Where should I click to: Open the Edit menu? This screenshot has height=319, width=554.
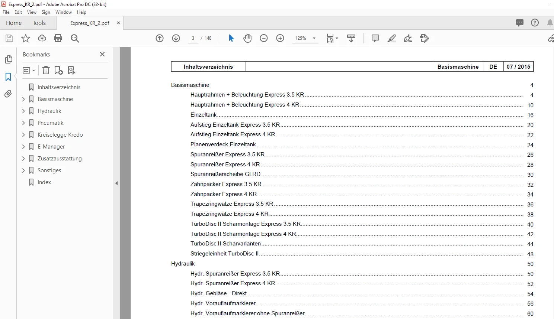[x=18, y=12]
